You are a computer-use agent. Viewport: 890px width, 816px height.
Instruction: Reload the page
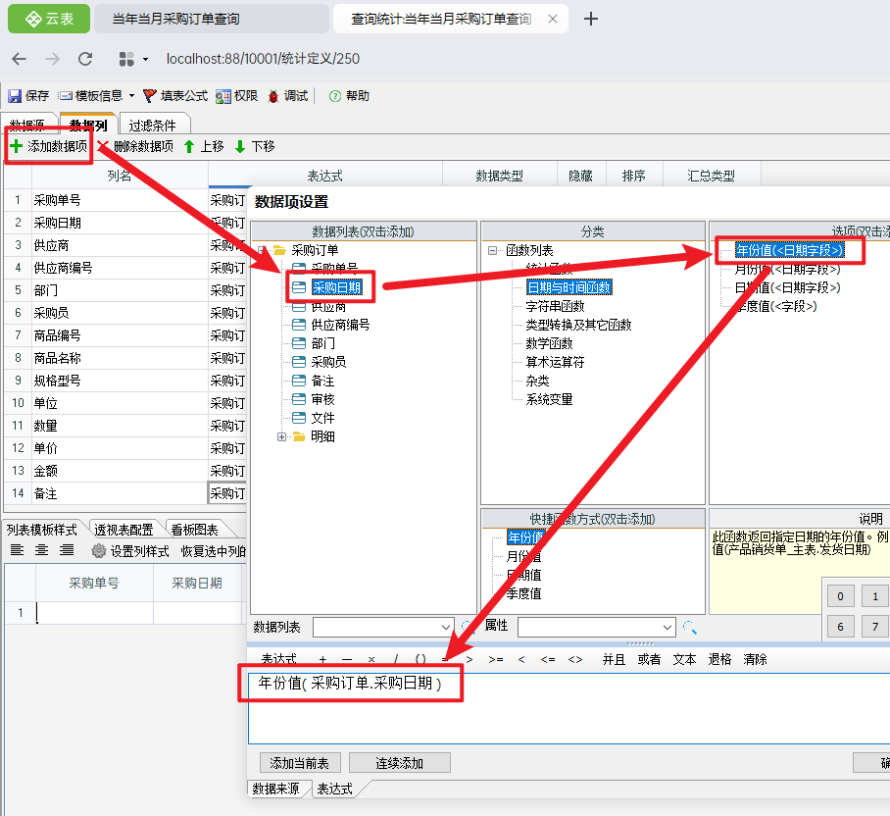[x=85, y=59]
